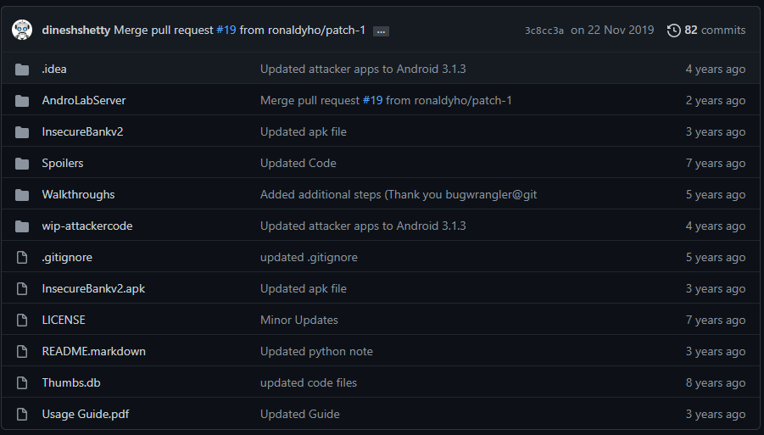Image resolution: width=764 pixels, height=435 pixels.
Task: Open the LICENSE file
Action: point(64,320)
